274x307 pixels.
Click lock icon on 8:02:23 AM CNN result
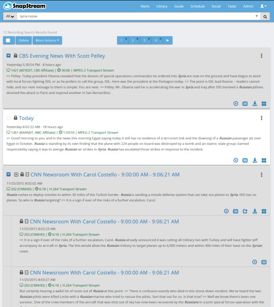22,221
